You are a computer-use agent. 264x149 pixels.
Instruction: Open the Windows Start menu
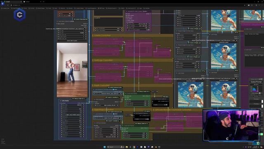tap(104, 147)
